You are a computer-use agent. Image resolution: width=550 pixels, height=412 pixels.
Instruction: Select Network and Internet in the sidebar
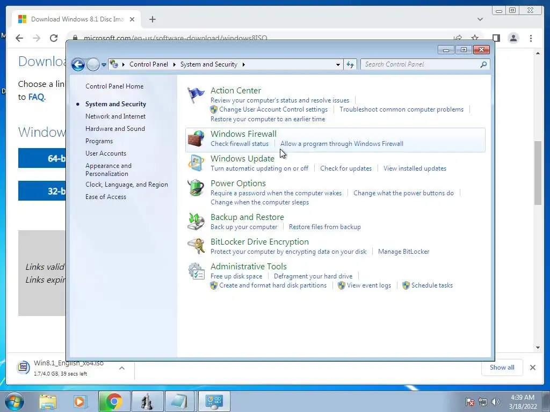pos(115,116)
